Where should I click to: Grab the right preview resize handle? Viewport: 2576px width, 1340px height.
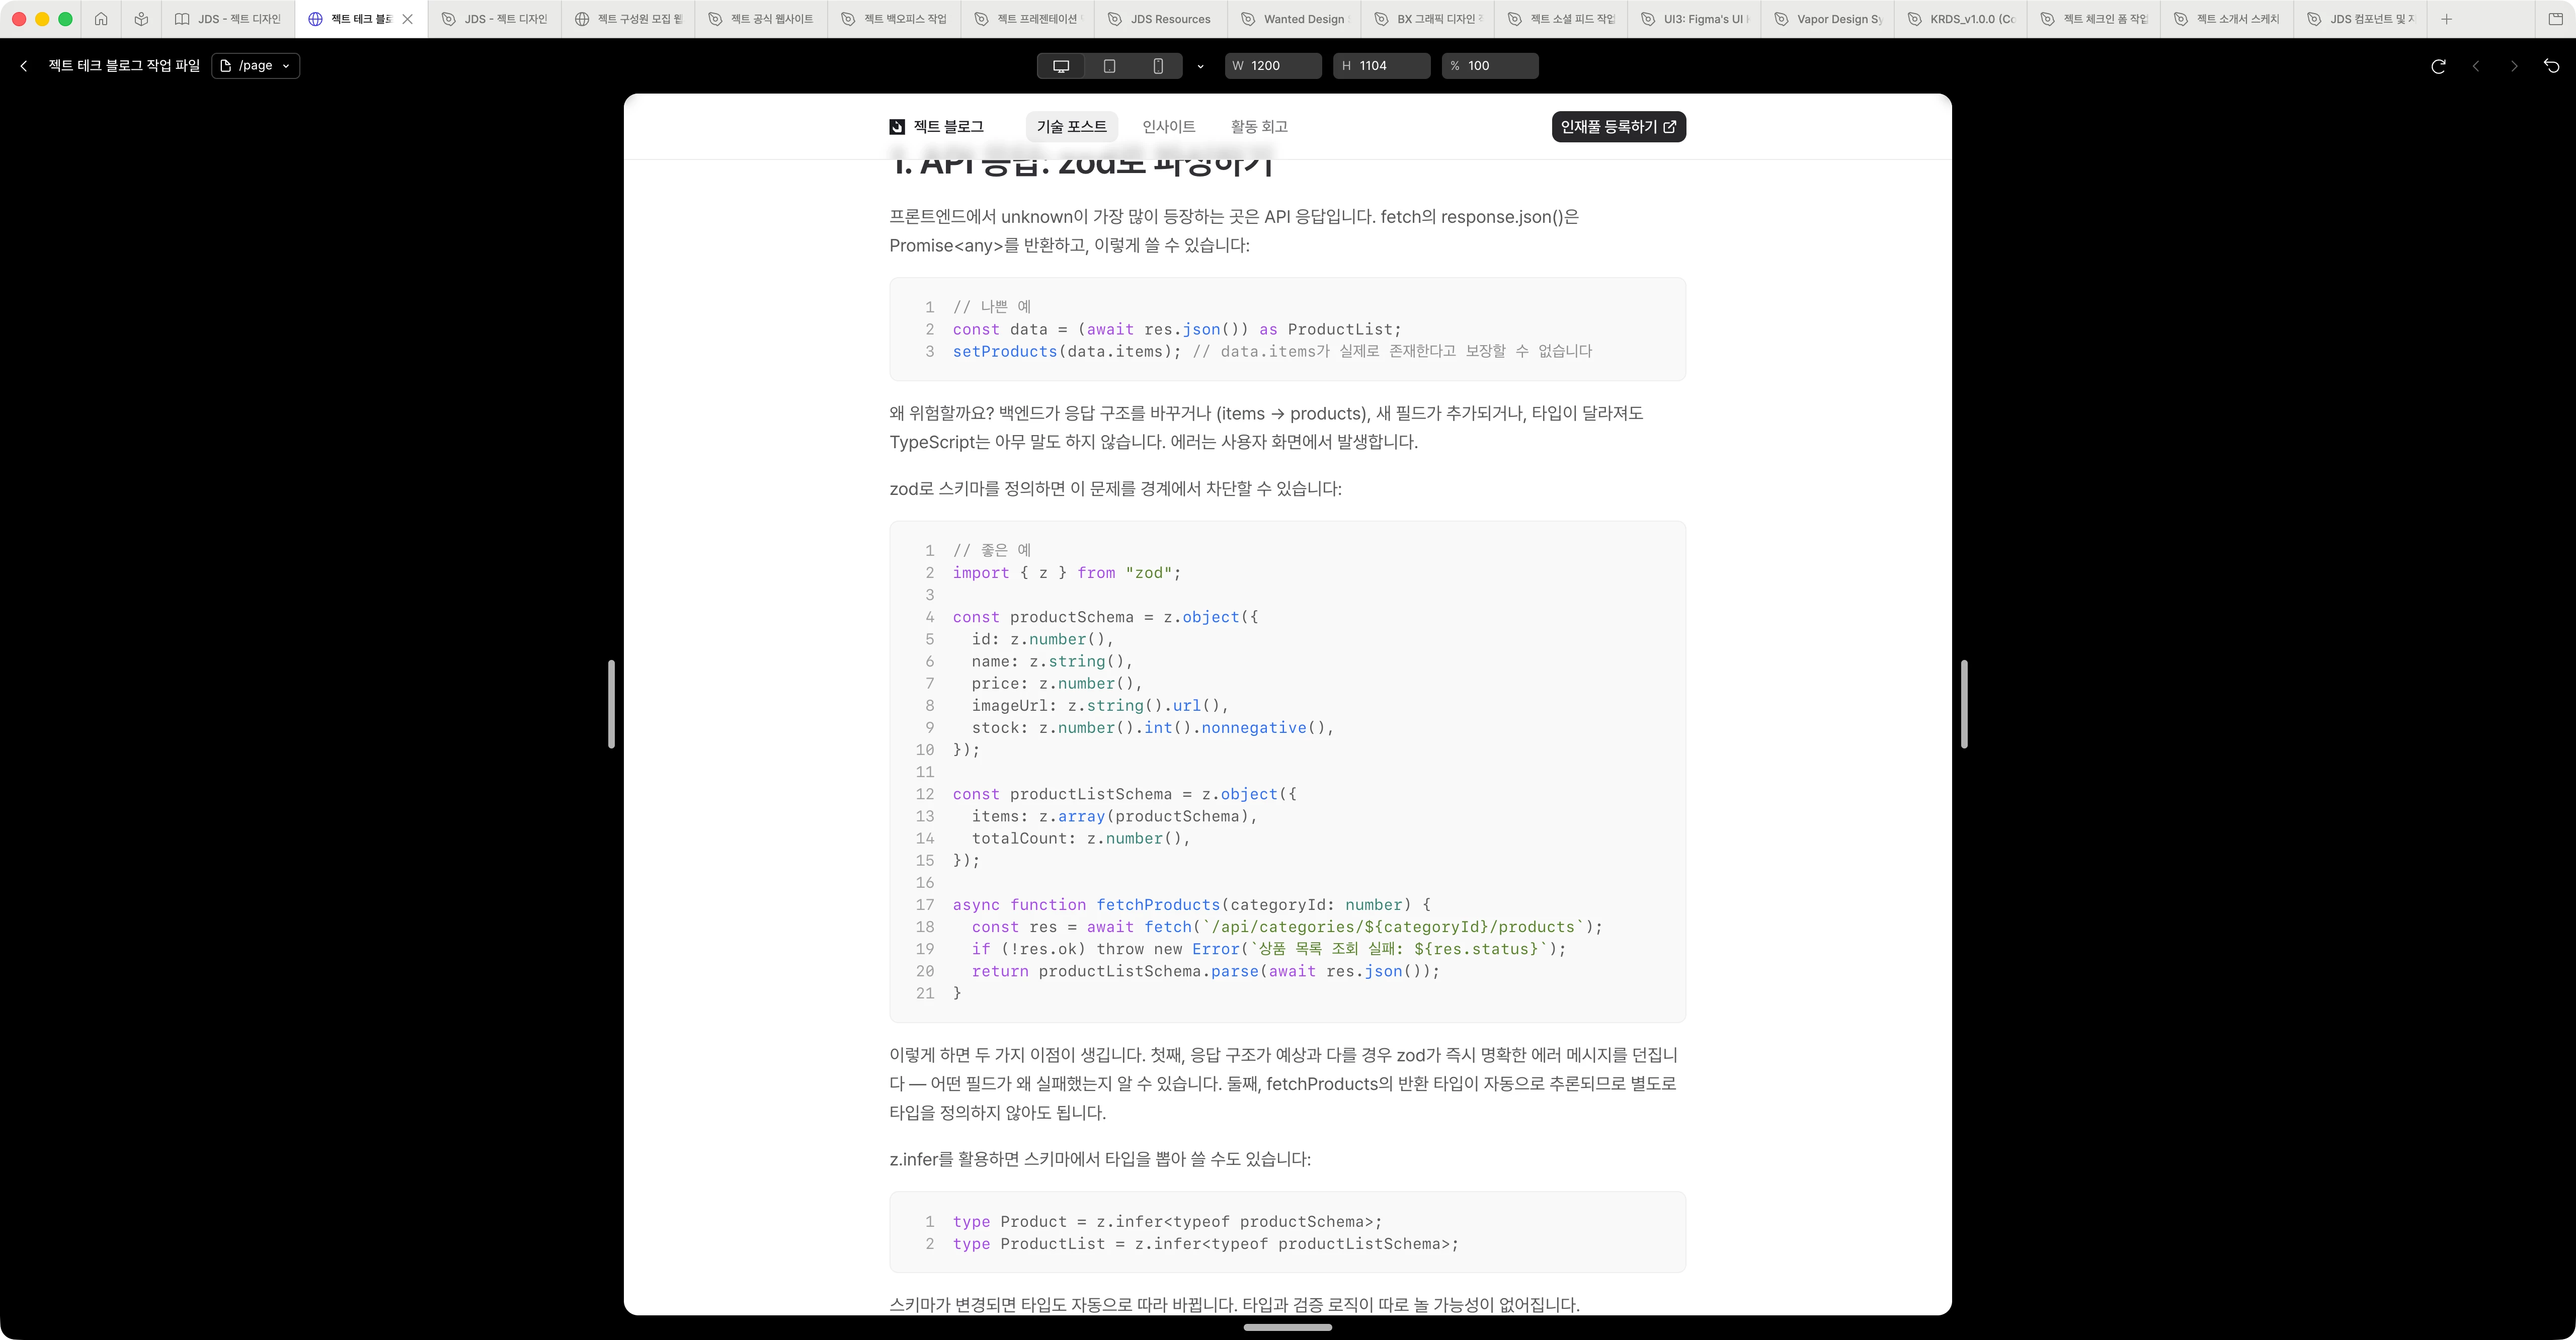click(x=1964, y=704)
